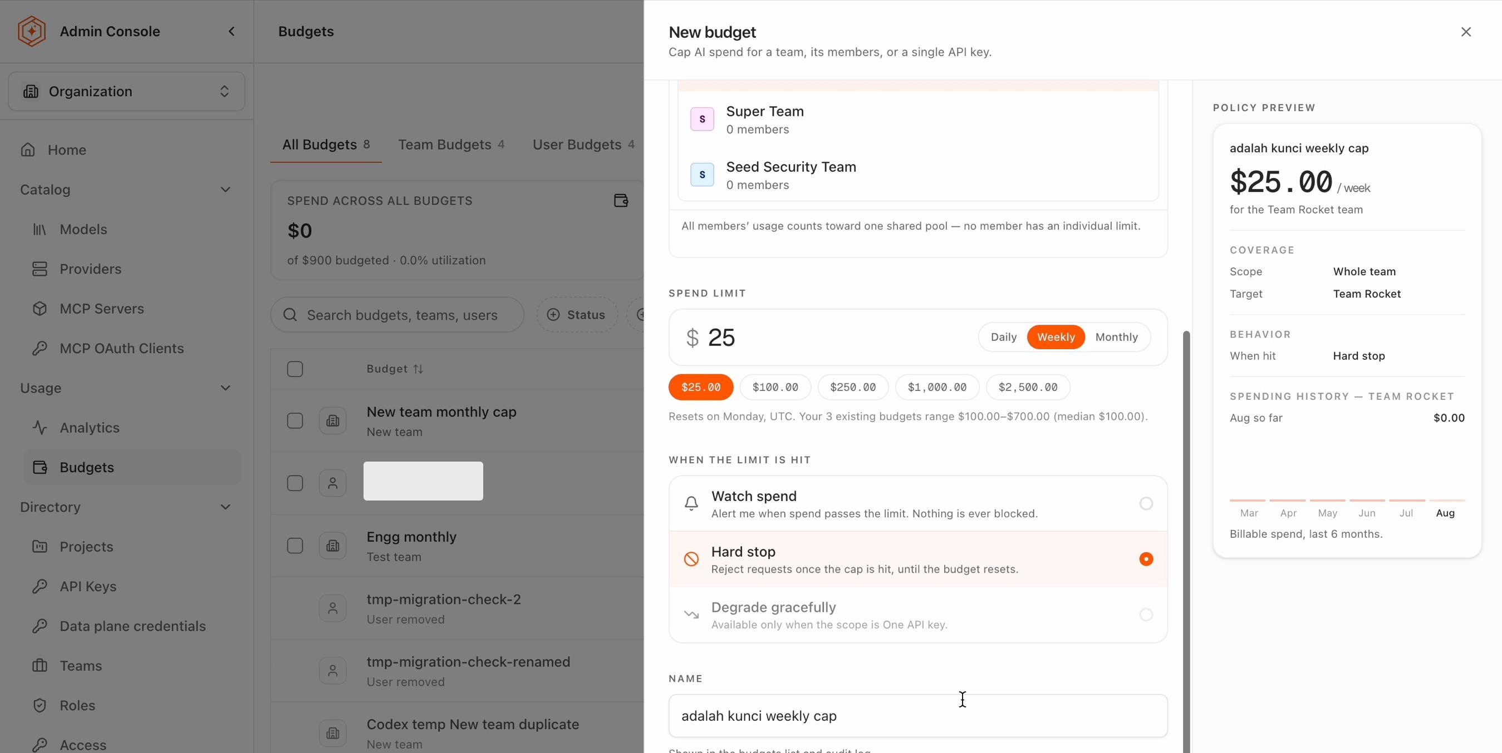Click the Budget column sort arrows

click(x=418, y=369)
